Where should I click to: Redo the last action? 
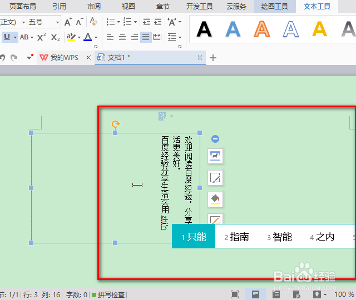point(14,58)
